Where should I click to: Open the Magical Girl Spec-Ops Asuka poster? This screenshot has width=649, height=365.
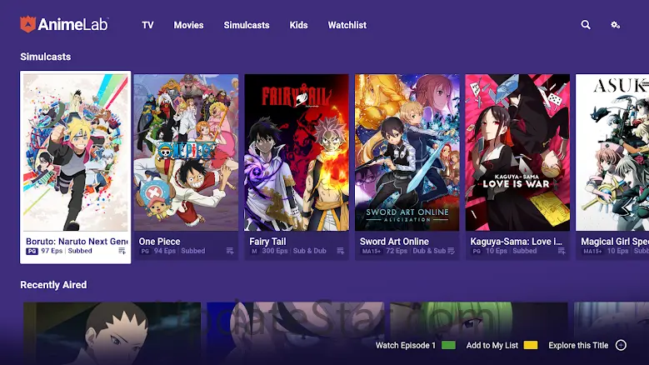(612, 152)
